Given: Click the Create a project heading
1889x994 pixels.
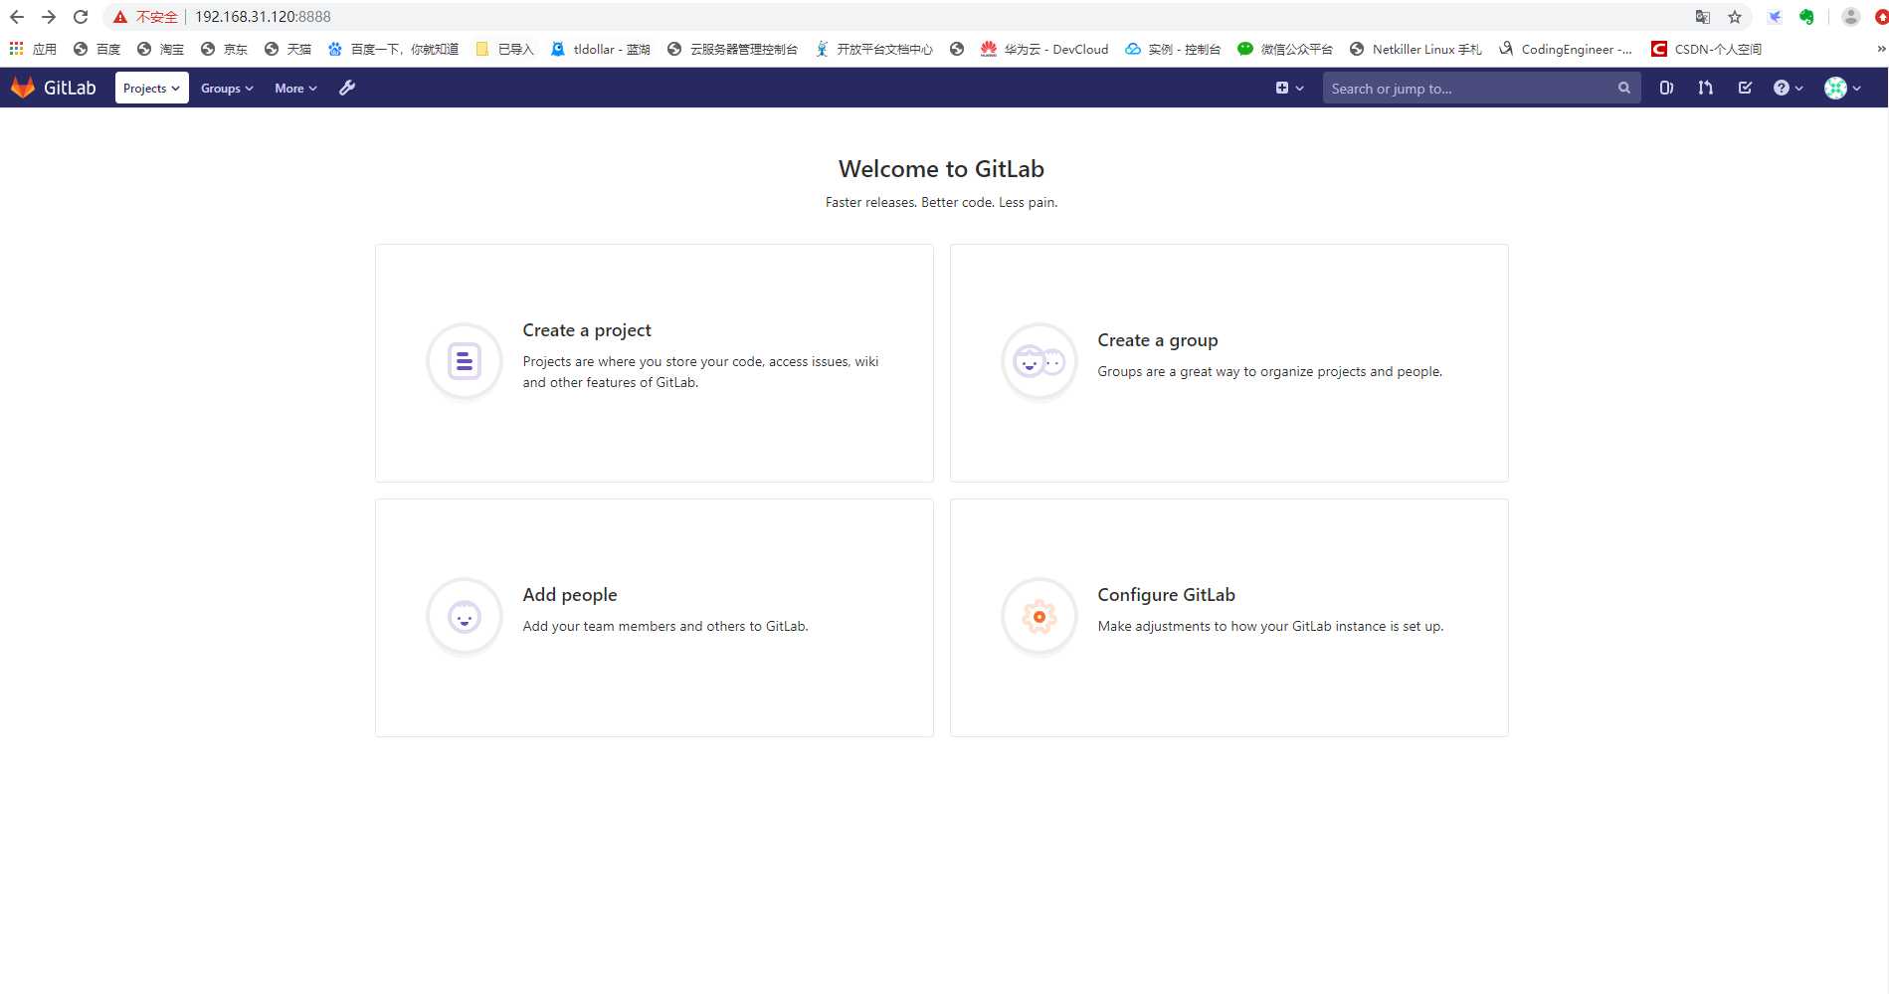Looking at the screenshot, I should pyautogui.click(x=587, y=330).
